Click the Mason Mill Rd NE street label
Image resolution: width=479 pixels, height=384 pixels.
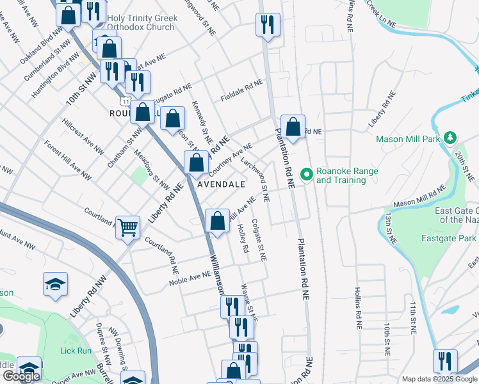click(x=420, y=196)
